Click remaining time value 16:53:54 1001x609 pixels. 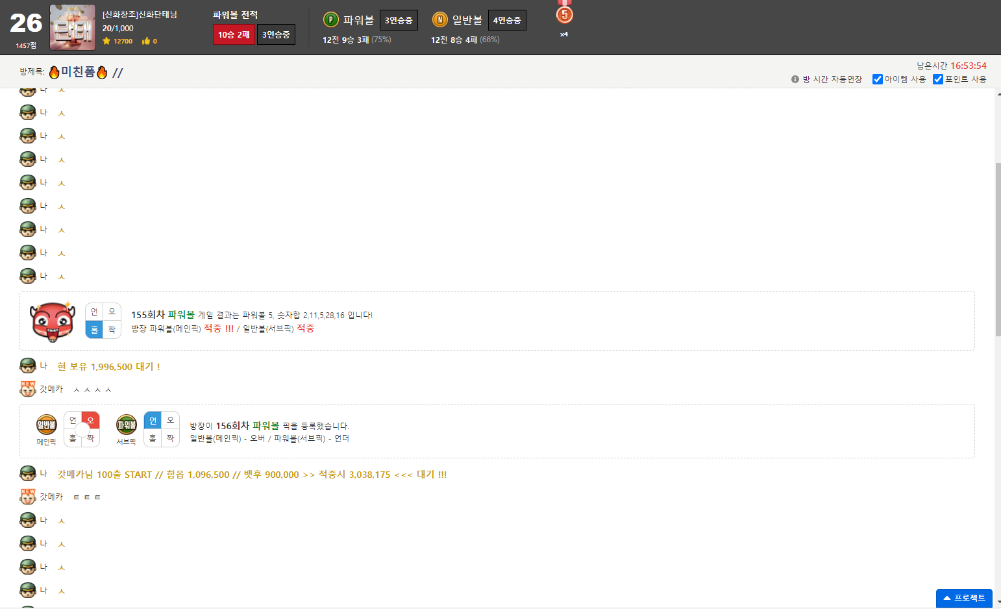click(x=969, y=66)
